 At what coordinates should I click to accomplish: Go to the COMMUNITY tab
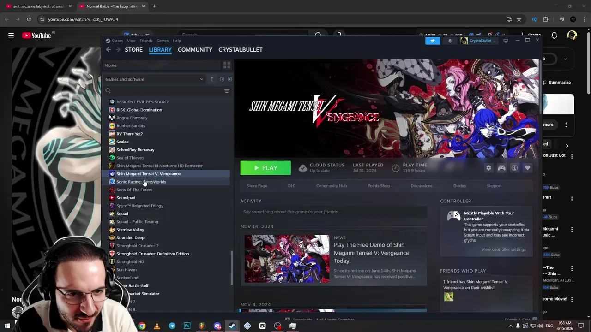click(x=195, y=49)
